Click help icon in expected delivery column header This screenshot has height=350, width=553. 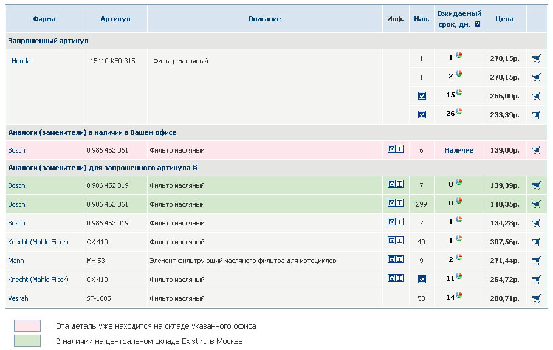tap(478, 25)
